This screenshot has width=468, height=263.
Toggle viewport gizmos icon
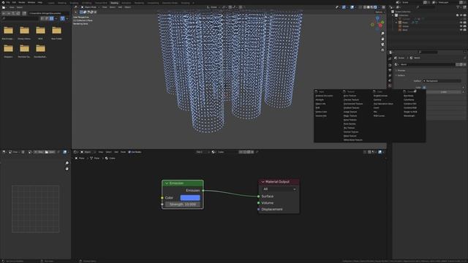[344, 7]
